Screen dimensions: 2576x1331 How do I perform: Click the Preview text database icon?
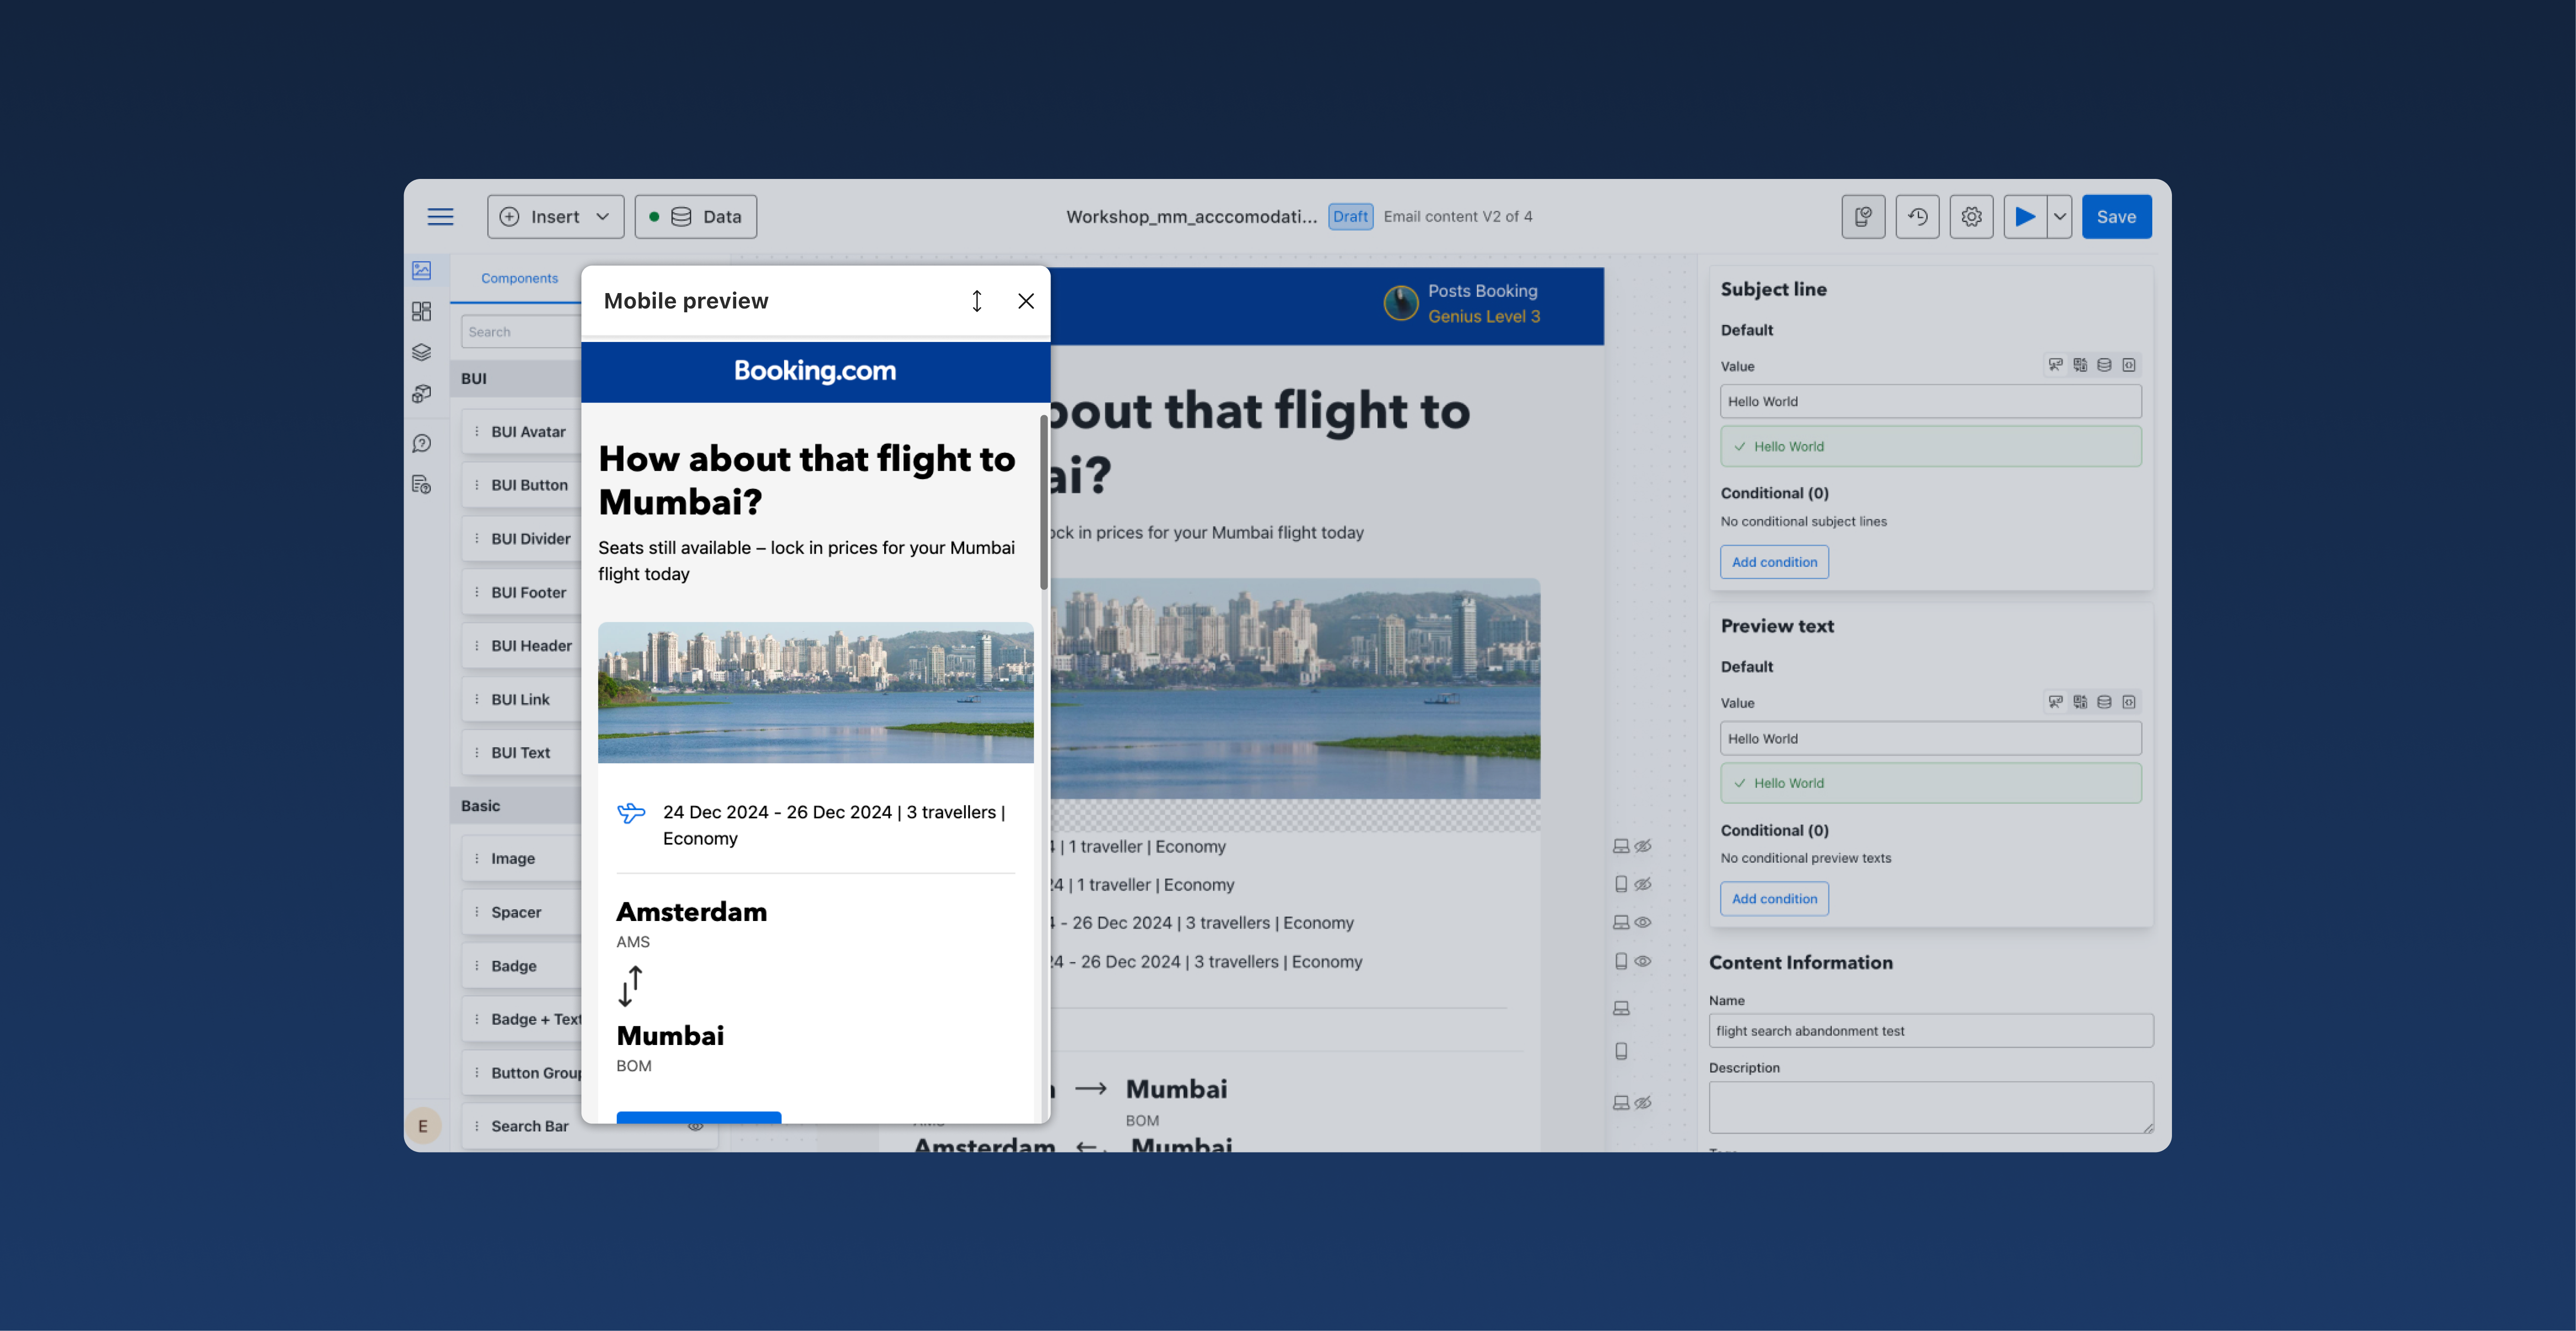click(x=2104, y=702)
